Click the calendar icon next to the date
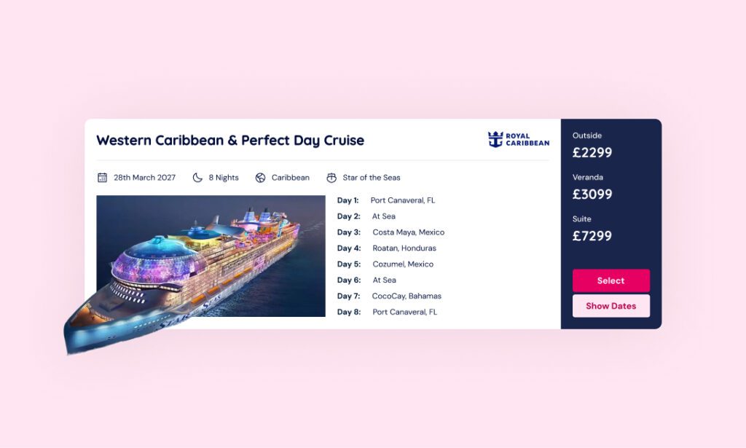Screen dimensions: 746x448 101,177
